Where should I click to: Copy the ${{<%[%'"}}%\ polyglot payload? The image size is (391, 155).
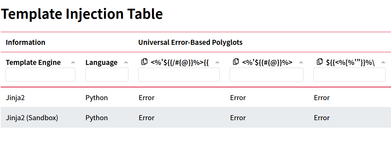click(x=320, y=62)
